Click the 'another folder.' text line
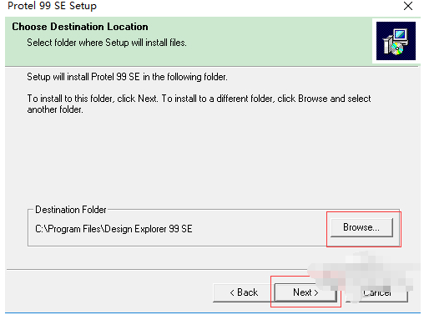This screenshot has width=424, height=315. (x=55, y=109)
